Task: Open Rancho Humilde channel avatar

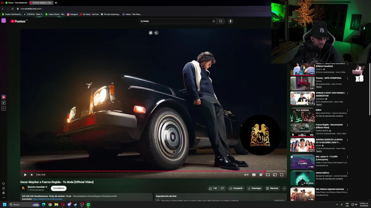Action: coord(23,188)
